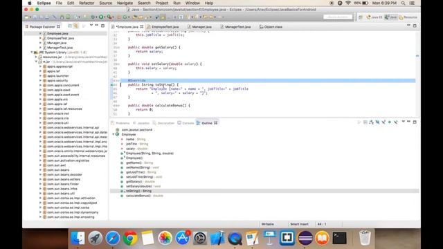This screenshot has height=249, width=443.
Task: Expand the resources.jar node
Action: pos(36,57)
